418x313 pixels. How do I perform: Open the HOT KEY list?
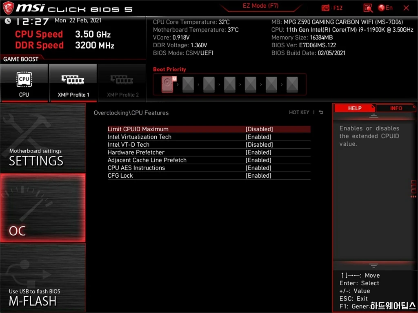coord(299,112)
